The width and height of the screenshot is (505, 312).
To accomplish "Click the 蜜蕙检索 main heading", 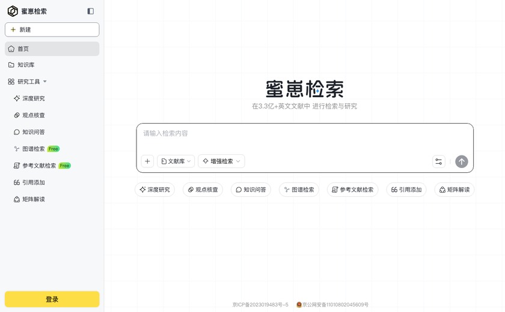I will coord(305,89).
